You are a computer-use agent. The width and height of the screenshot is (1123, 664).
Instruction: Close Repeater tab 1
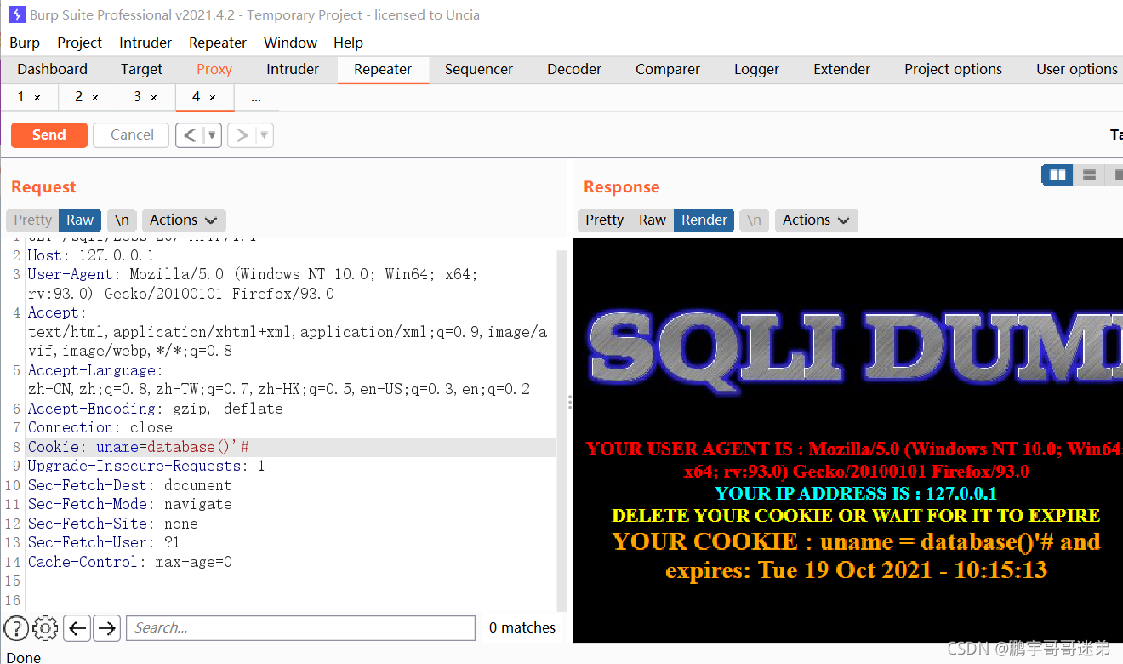pyautogui.click(x=37, y=98)
